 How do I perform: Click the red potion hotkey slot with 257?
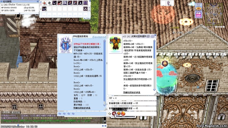pos(44,3)
